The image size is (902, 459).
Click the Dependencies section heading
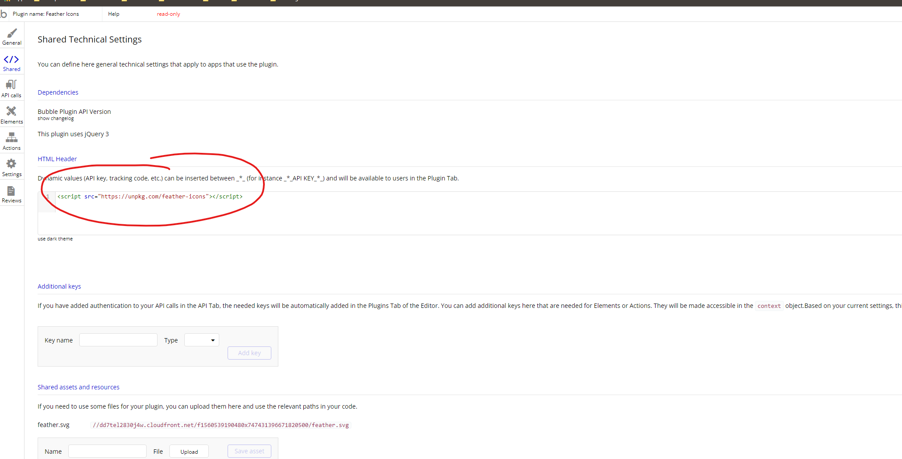point(58,92)
